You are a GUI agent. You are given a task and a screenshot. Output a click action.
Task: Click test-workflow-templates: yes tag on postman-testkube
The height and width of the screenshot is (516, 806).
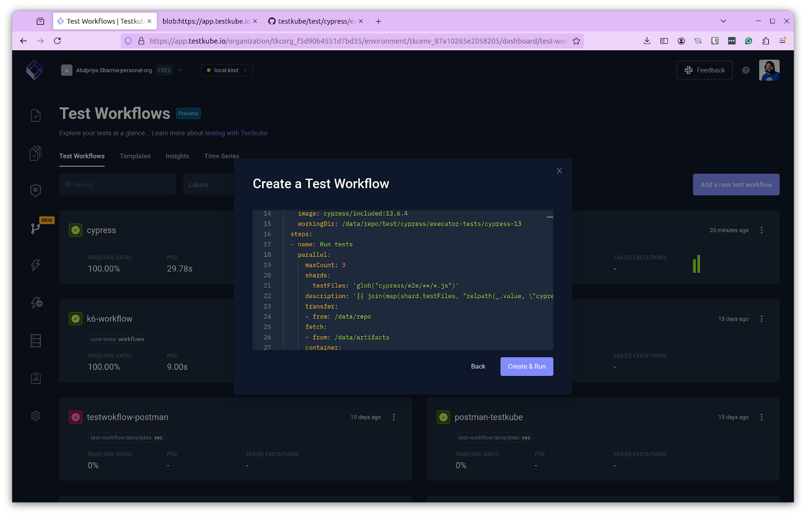(494, 438)
